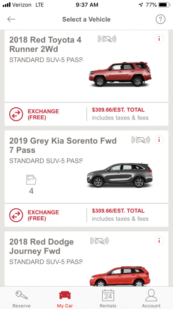Tap keyless signal icon on Dodge card
Viewport: 173px width, 309px height.
pyautogui.click(x=99, y=241)
